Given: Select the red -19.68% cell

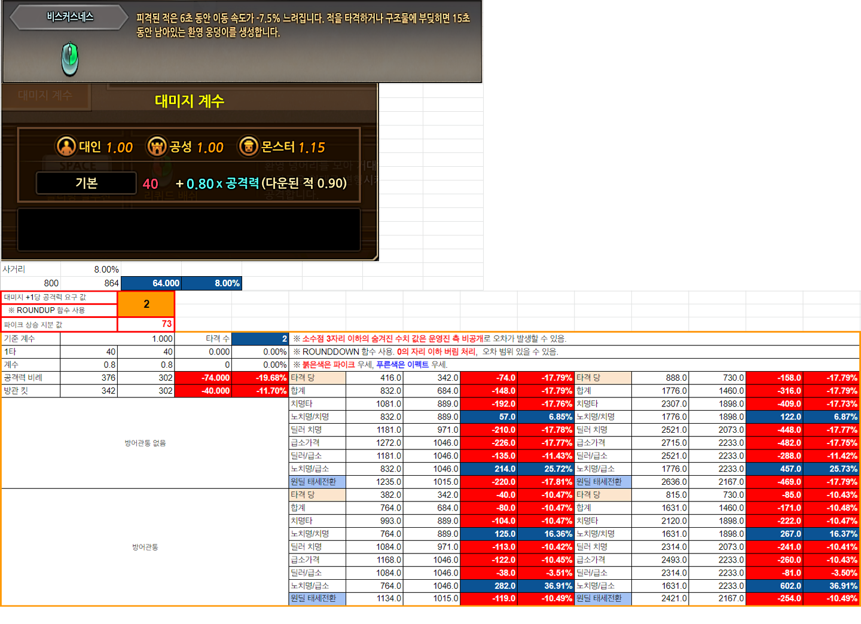Looking at the screenshot, I should (x=260, y=378).
